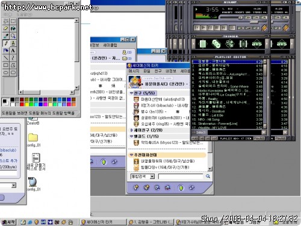Click the first star icon in messenger bottom toolbar
The height and width of the screenshot is (226, 301).
tap(136, 187)
